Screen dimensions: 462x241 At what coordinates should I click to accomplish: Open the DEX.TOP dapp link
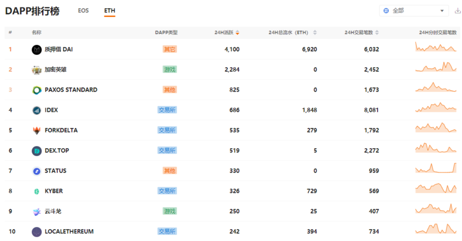click(57, 150)
